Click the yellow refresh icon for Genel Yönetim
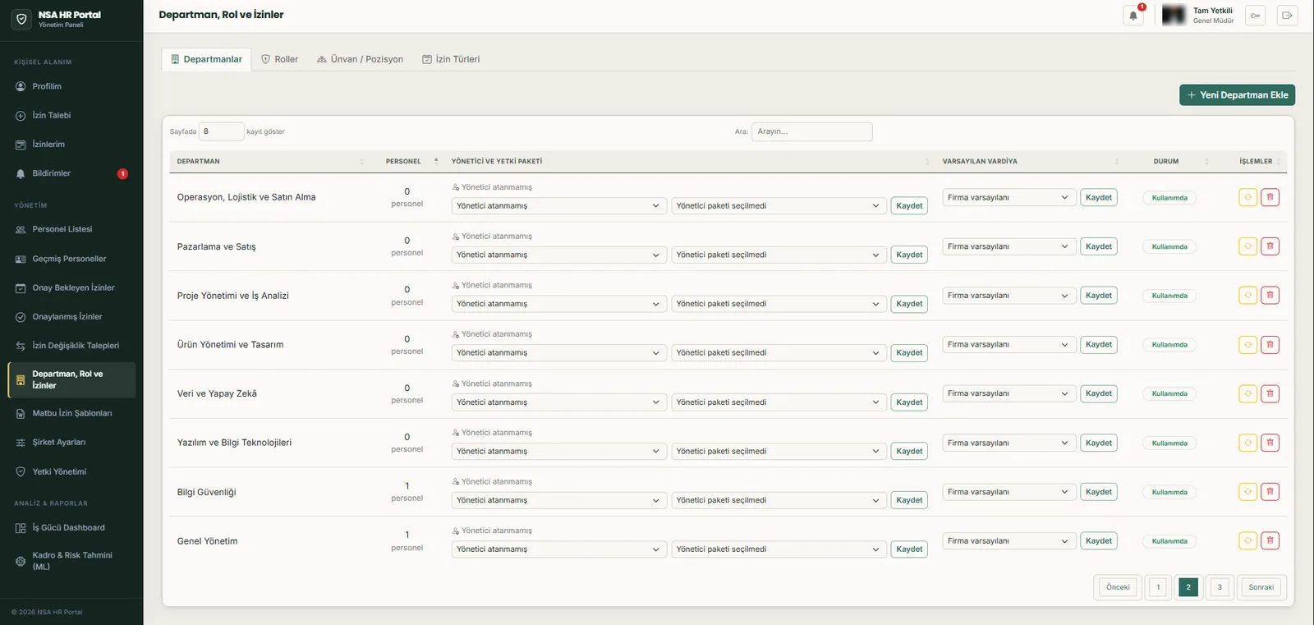The image size is (1314, 625). coord(1247,540)
